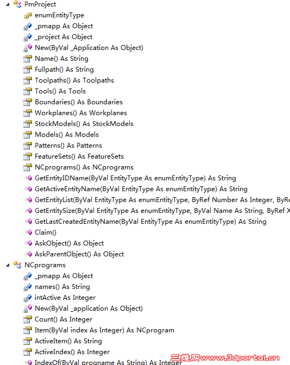Select Tools() As Tools property
Image resolution: width=290 pixels, height=365 pixels.
tap(60, 91)
